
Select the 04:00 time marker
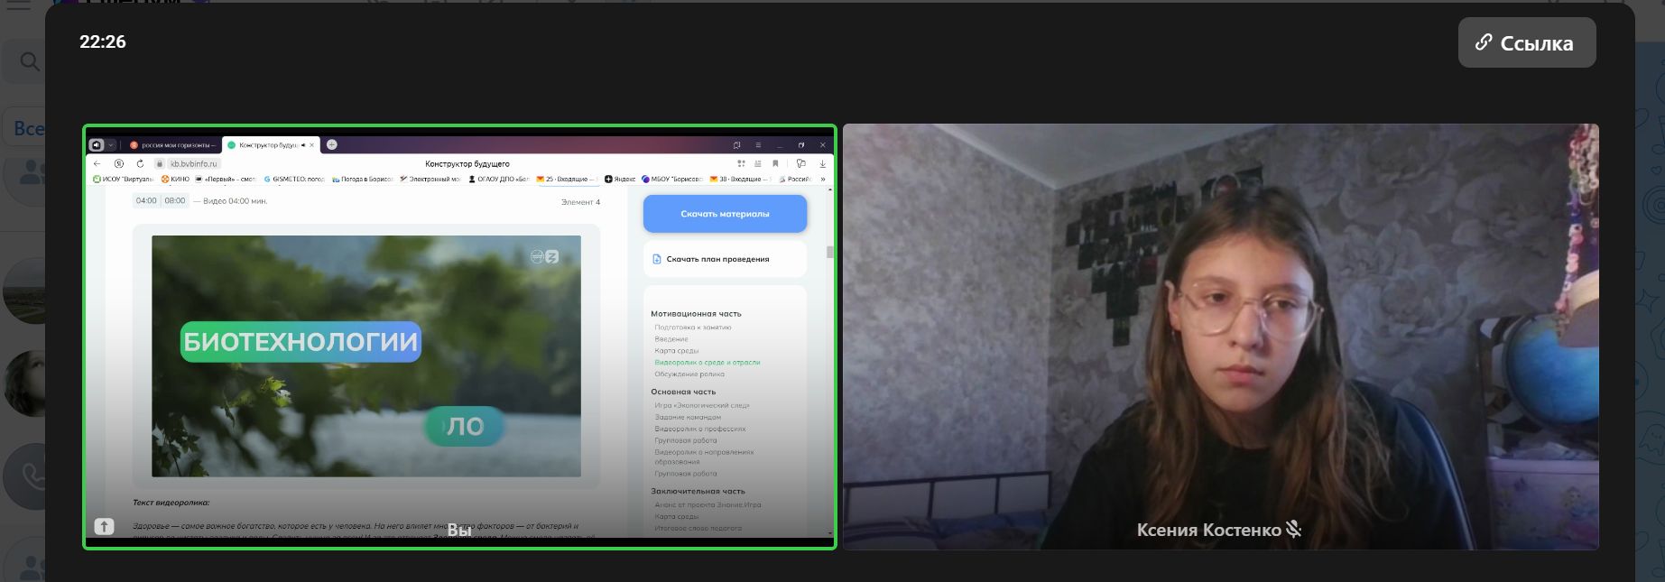pos(146,200)
